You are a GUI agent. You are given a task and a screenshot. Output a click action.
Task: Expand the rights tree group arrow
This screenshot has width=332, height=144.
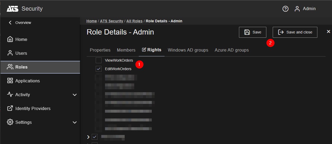[x=89, y=137]
